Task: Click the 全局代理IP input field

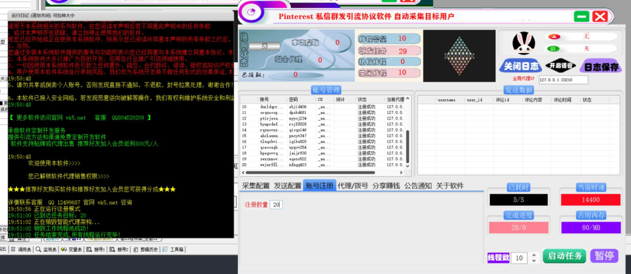Action: point(563,80)
